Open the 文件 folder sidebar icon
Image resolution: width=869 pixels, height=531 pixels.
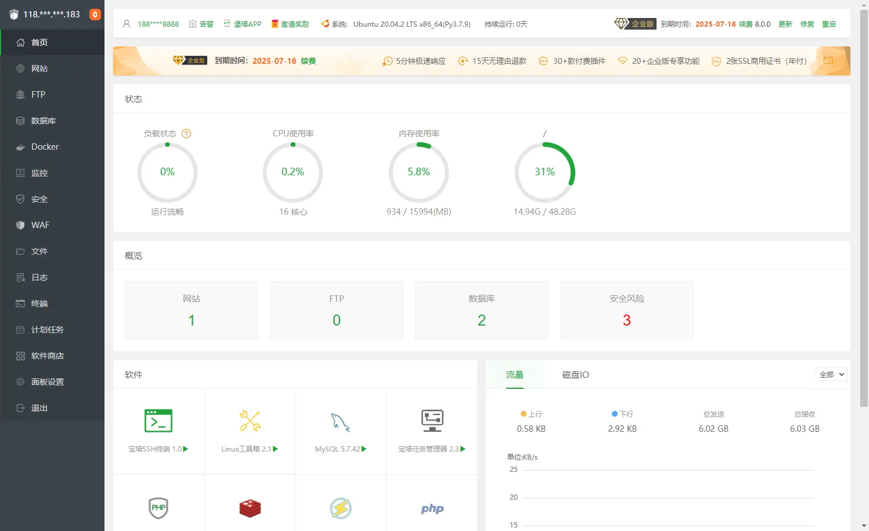point(20,251)
